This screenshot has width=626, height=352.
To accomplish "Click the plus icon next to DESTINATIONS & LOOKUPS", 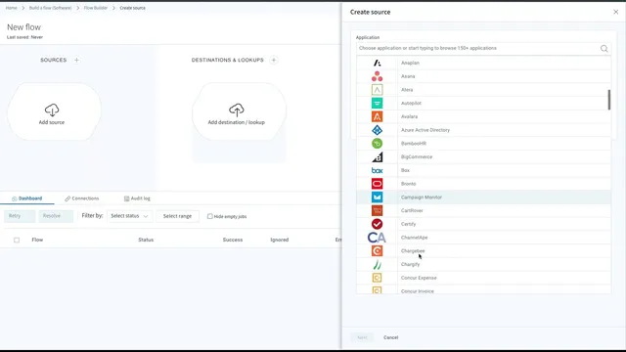I will [x=274, y=60].
